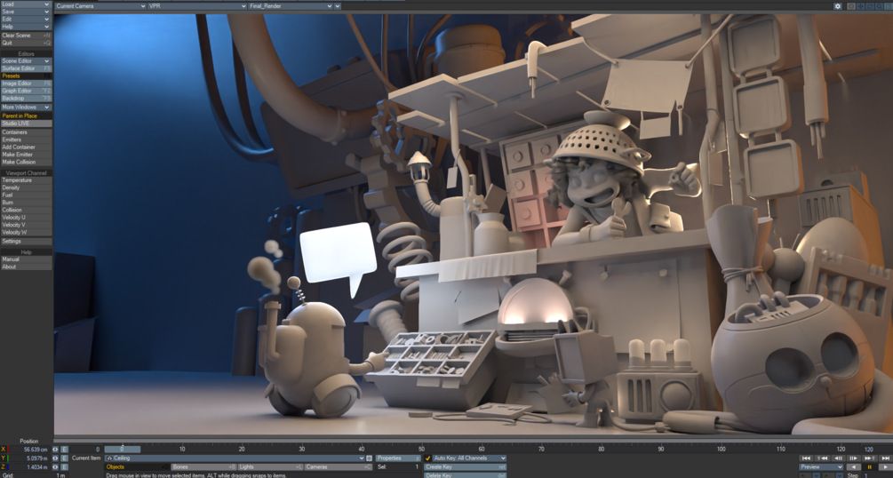The image size is (893, 478).
Task: Select the Lights mode tab
Action: click(x=270, y=467)
